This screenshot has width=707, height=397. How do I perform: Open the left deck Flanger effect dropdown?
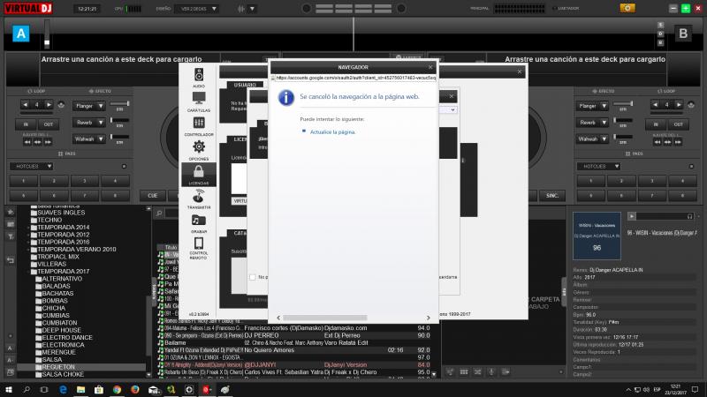click(x=89, y=106)
